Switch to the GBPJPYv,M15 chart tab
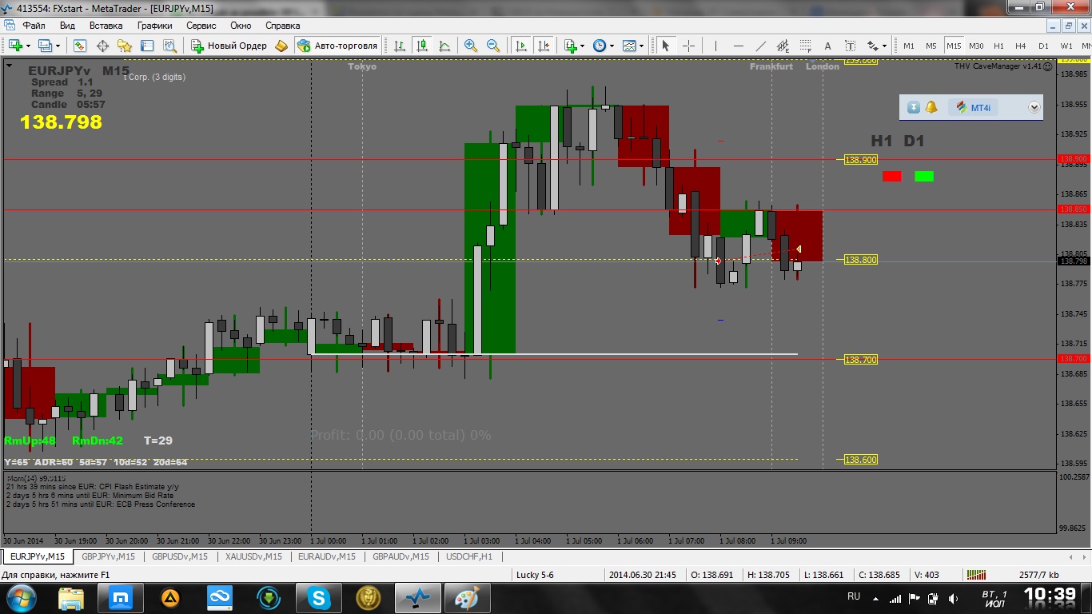1092x614 pixels. (x=109, y=556)
